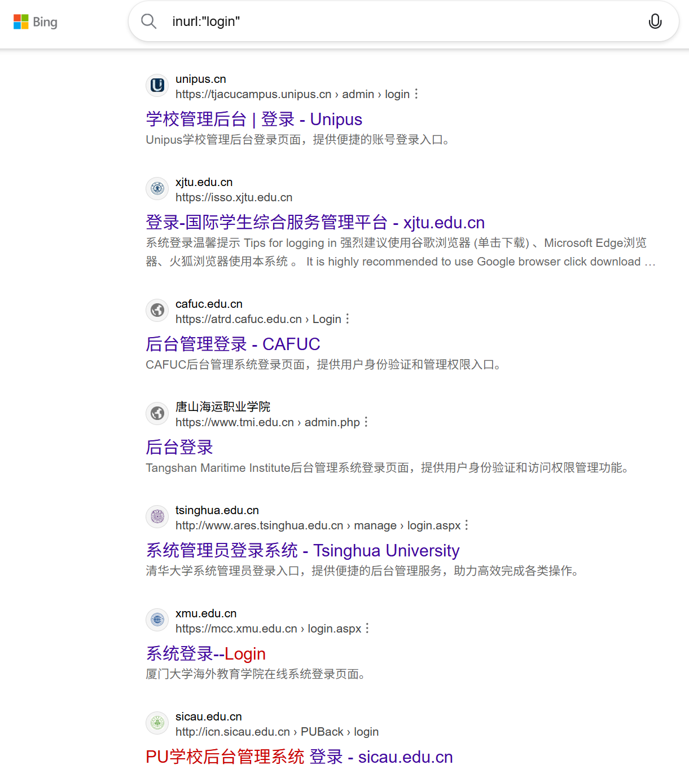
Task: Click the xmu.edu.cn site favicon
Action: 157,620
